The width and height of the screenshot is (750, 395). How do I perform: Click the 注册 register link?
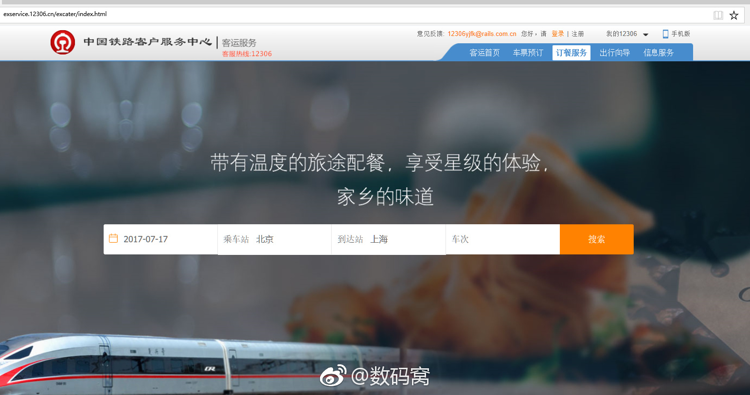(577, 34)
